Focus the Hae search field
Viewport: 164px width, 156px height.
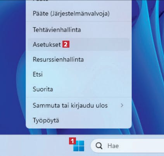point(127,146)
